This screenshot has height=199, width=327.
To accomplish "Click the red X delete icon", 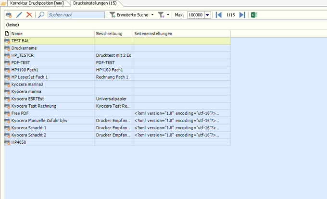I will [29, 15].
